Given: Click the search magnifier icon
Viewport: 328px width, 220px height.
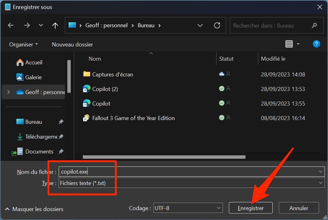Looking at the screenshot, I should [x=314, y=26].
